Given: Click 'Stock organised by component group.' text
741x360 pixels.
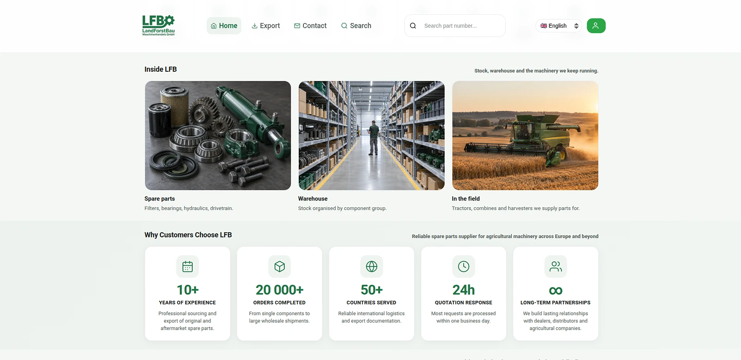Looking at the screenshot, I should [343, 209].
